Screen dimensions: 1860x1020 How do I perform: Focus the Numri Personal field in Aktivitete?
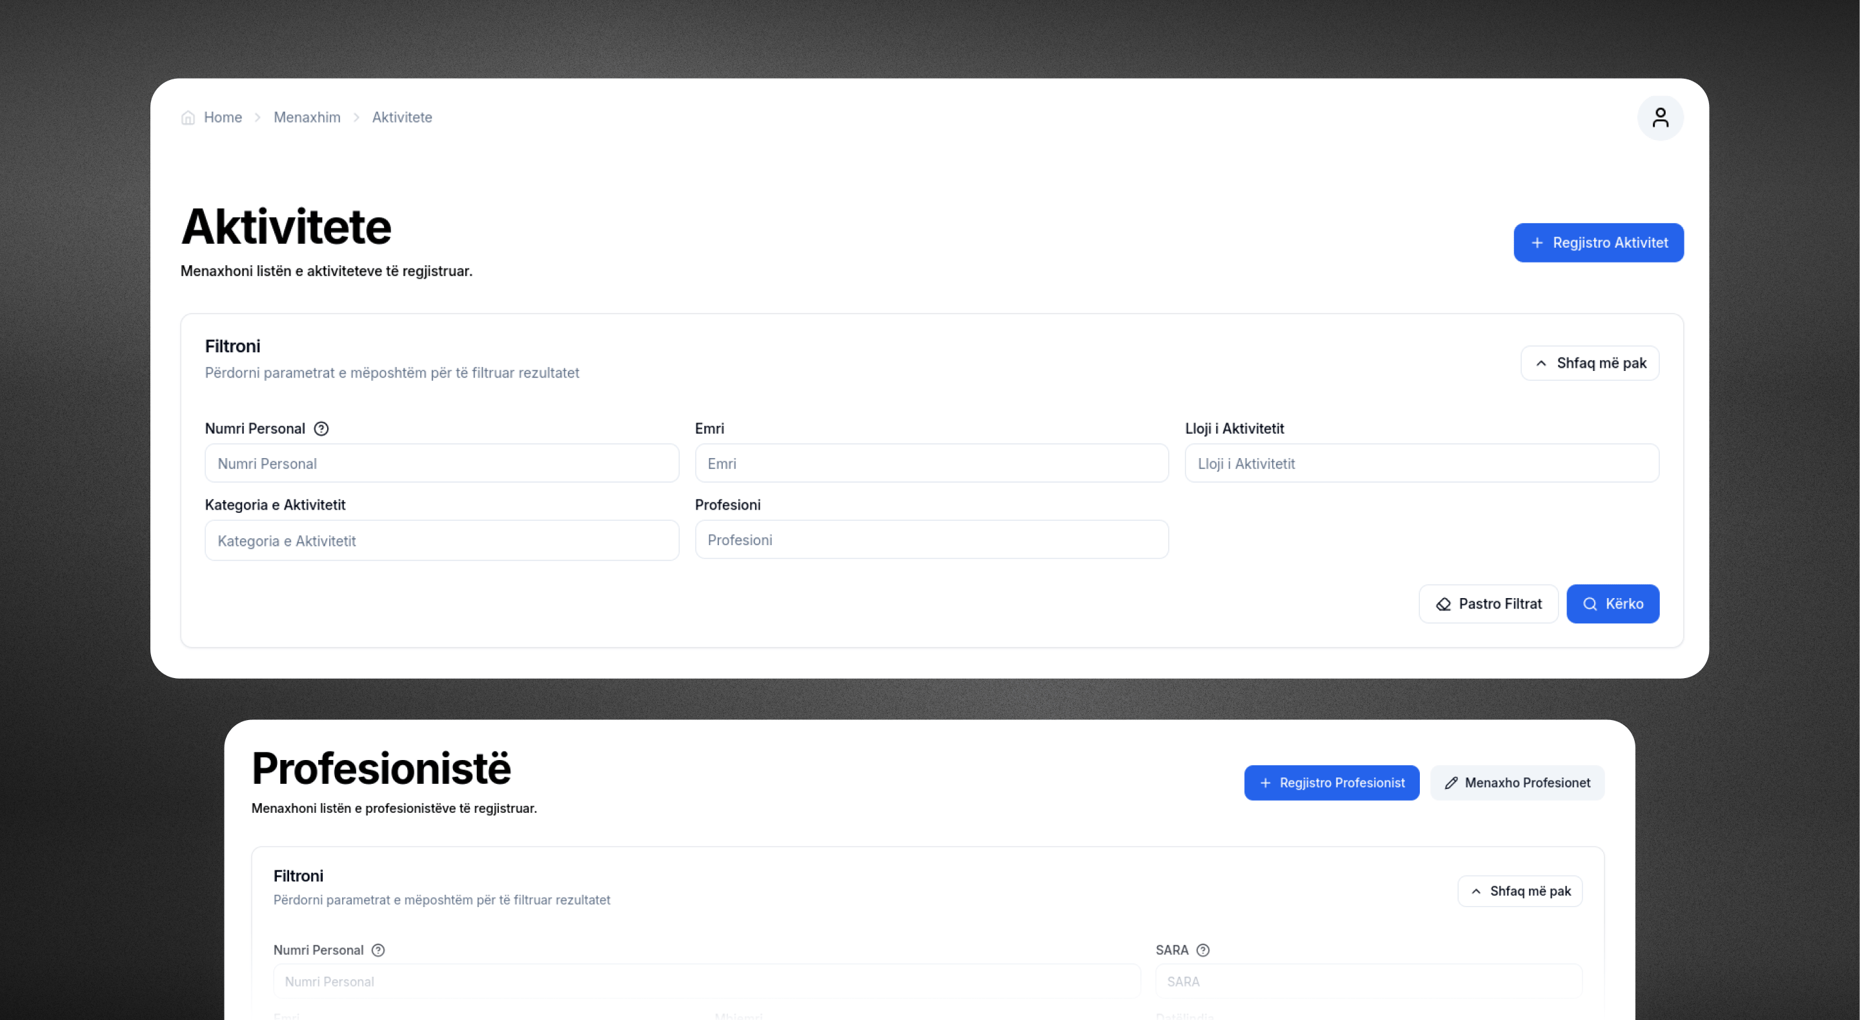(442, 463)
